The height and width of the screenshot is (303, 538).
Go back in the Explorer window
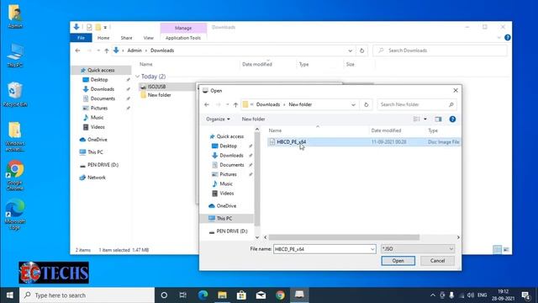coord(78,50)
